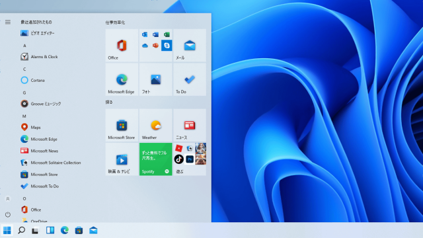Launch Edge from the taskbar
The image size is (423, 238).
coord(65,230)
